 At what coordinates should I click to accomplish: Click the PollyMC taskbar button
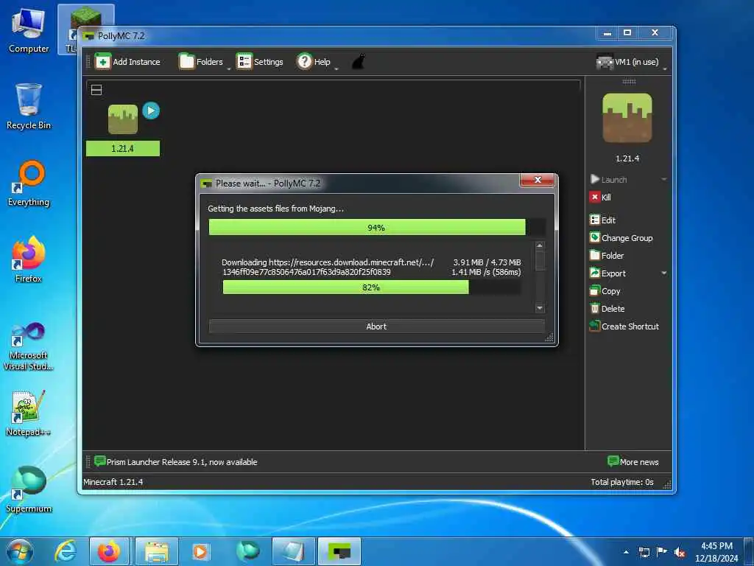click(339, 551)
